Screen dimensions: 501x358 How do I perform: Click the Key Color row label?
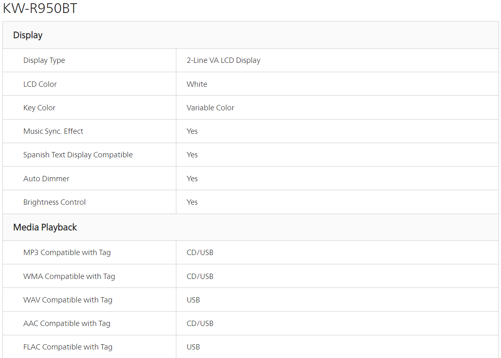coord(39,107)
